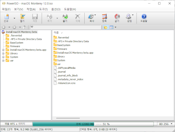Viewport: 175px width, 132px height.
Task: Toggle the folder tree panel button
Action: (106, 27)
